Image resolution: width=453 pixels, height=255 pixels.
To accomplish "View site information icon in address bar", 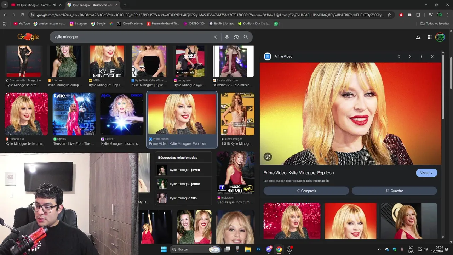I will click(x=32, y=15).
